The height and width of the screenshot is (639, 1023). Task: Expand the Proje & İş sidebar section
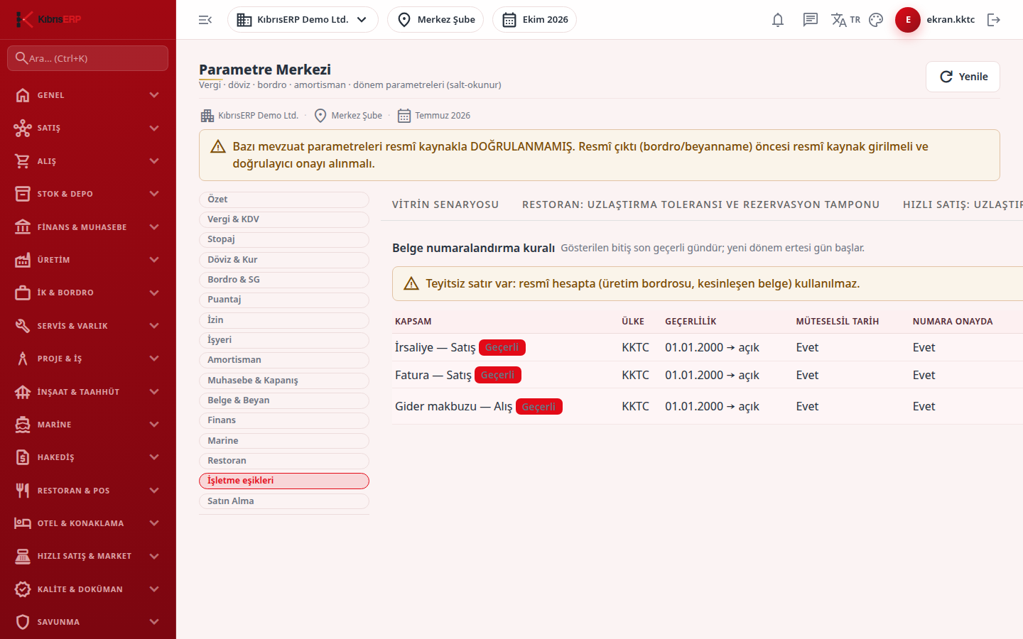[x=88, y=359]
